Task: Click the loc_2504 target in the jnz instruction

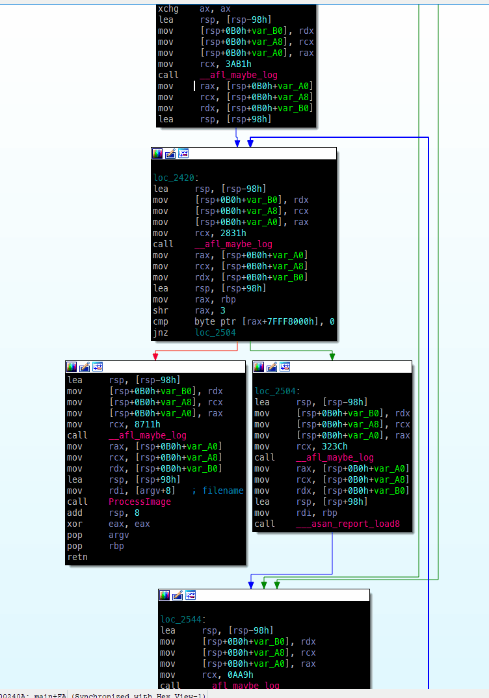Action: 217,332
